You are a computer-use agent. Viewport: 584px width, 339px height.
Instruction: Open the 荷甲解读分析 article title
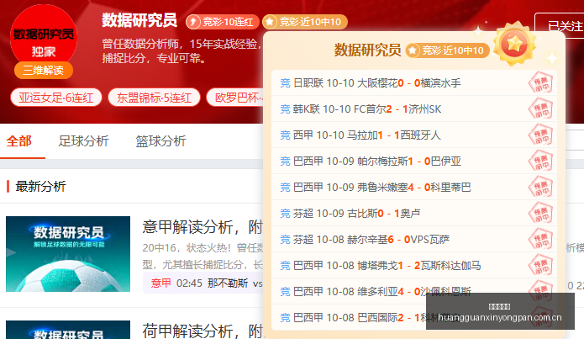tap(203, 331)
